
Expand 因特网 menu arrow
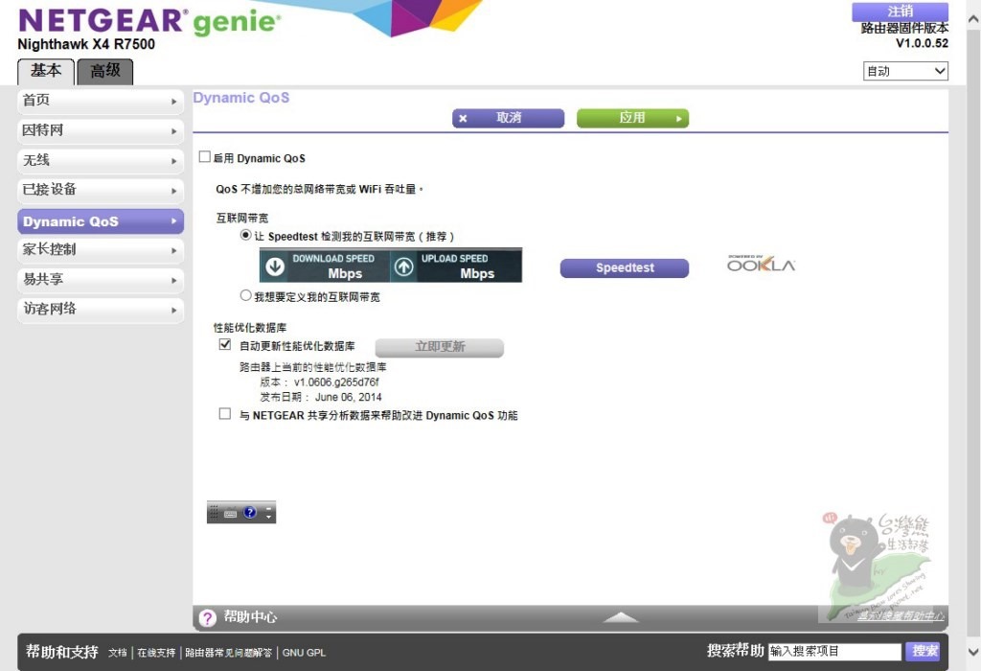coord(174,131)
